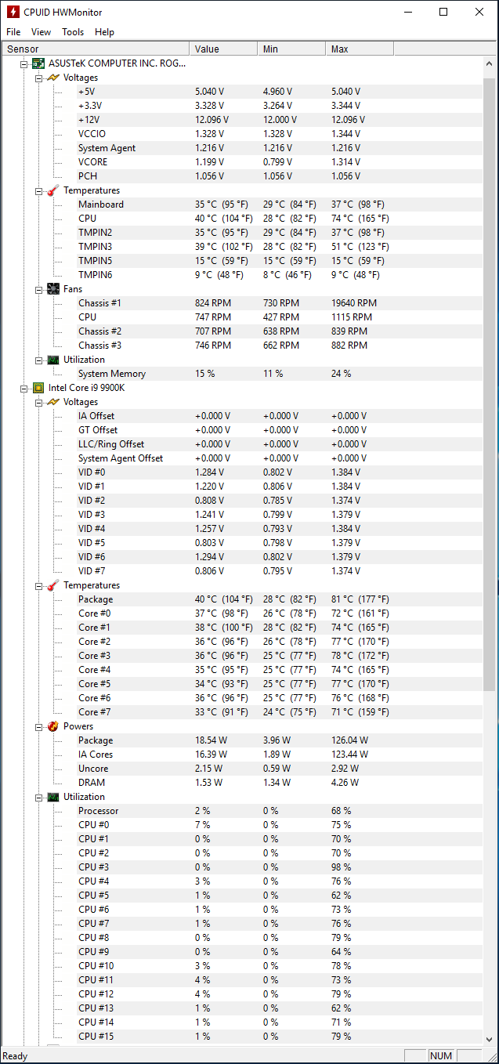Click the Intel Core i9 Voltages lightning icon
The width and height of the screenshot is (499, 1064).
click(52, 402)
